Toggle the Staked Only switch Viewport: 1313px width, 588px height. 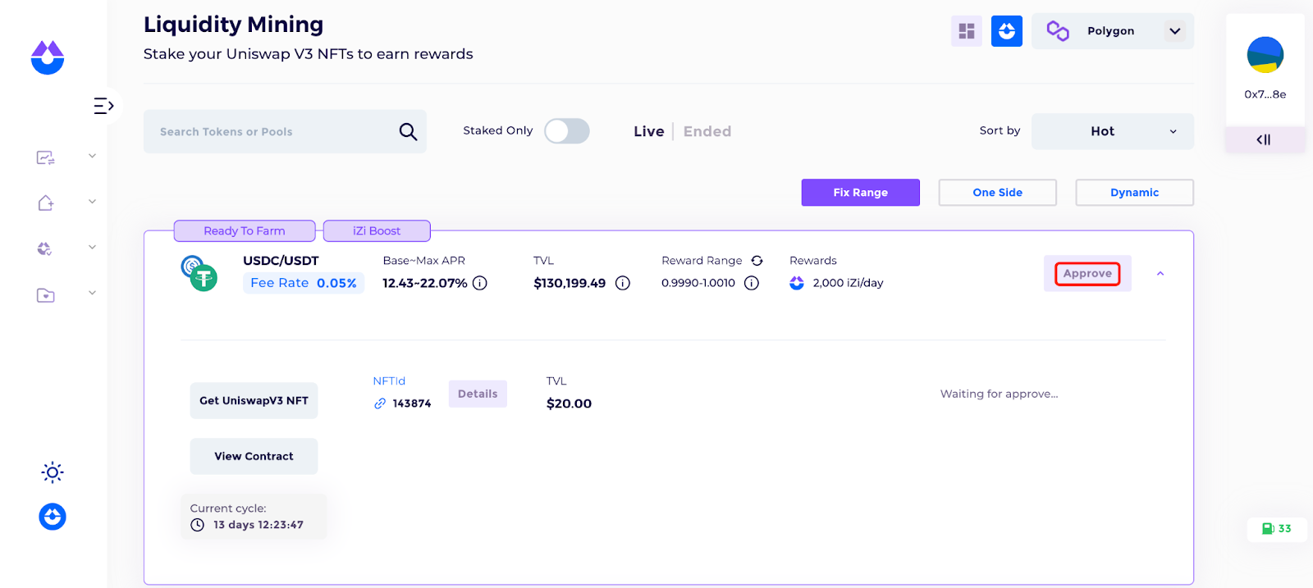click(x=567, y=131)
